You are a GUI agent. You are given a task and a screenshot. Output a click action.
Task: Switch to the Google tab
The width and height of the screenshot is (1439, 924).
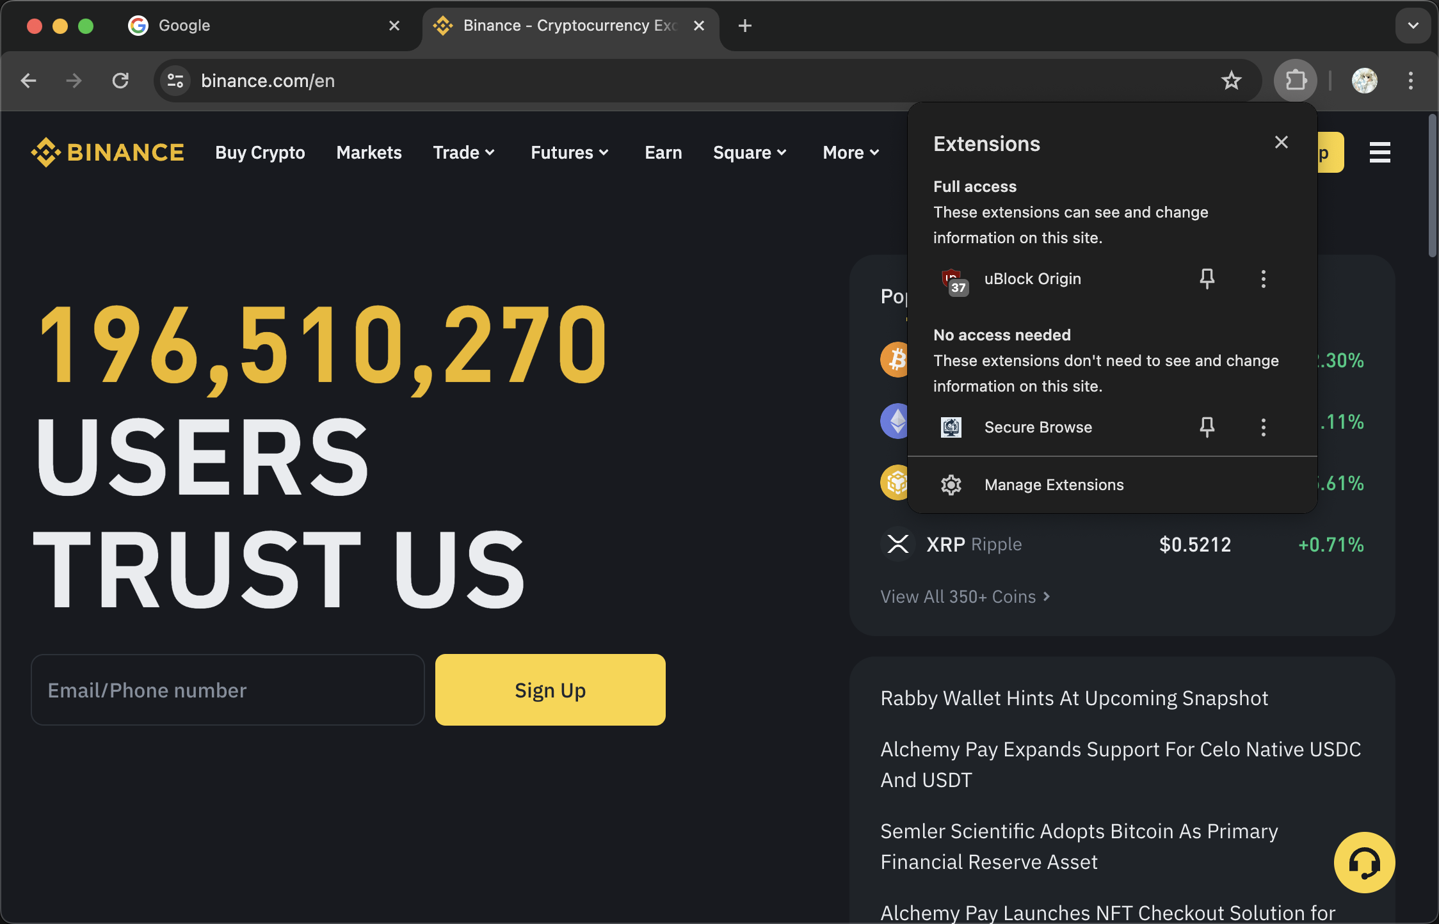(x=256, y=26)
